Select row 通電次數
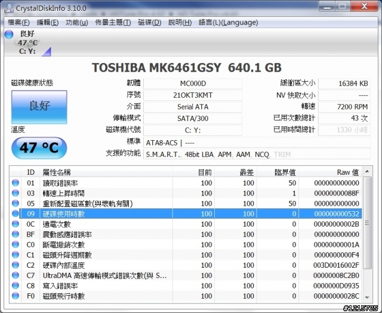Viewport: 382px width, 313px height. coord(186,224)
